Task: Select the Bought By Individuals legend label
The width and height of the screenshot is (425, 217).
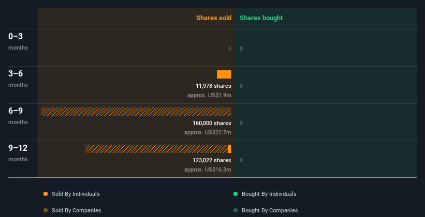Action: tap(269, 194)
